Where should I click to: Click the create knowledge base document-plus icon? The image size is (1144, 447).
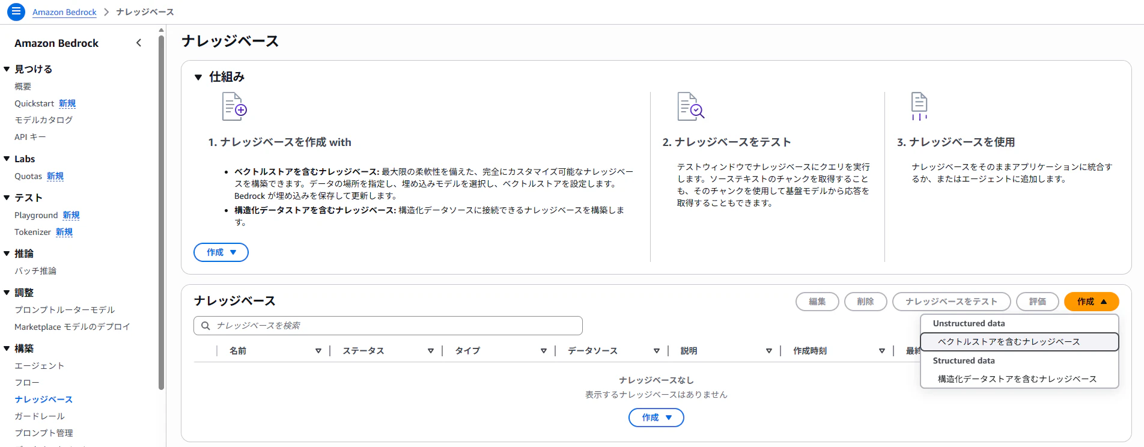coord(234,106)
